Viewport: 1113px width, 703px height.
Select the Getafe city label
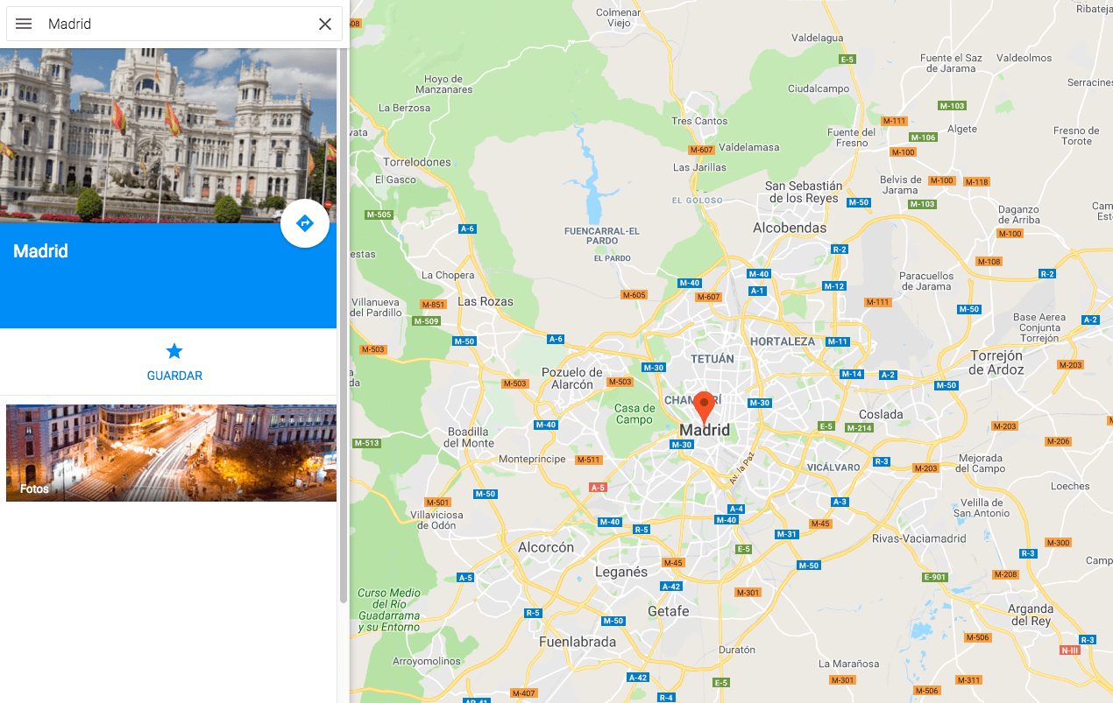click(x=669, y=611)
